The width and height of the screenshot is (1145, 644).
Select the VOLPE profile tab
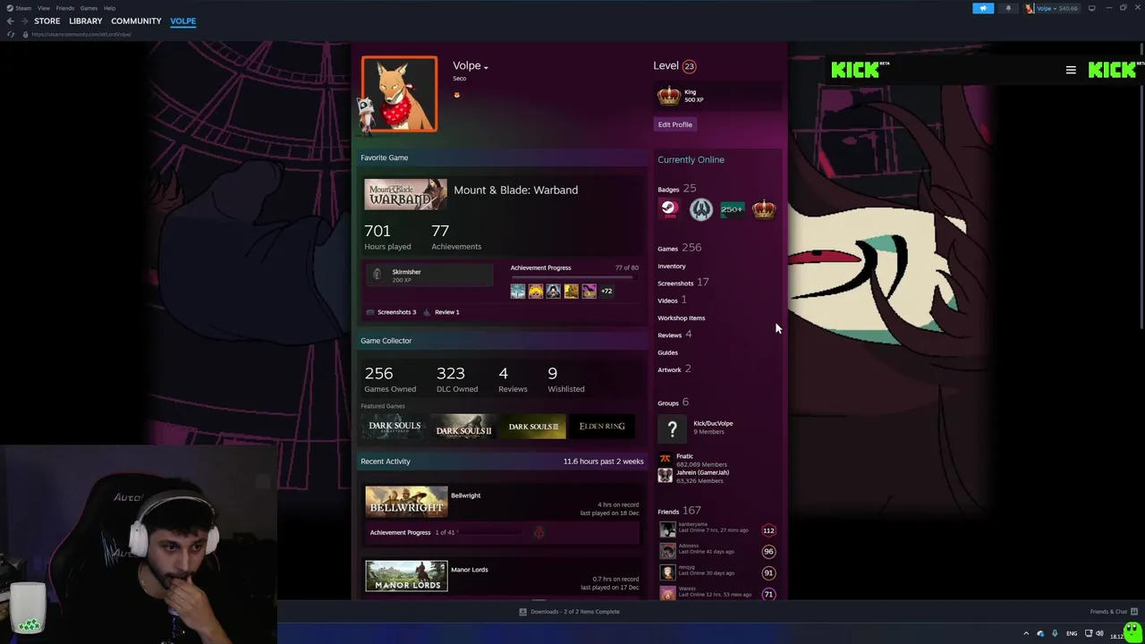point(183,21)
